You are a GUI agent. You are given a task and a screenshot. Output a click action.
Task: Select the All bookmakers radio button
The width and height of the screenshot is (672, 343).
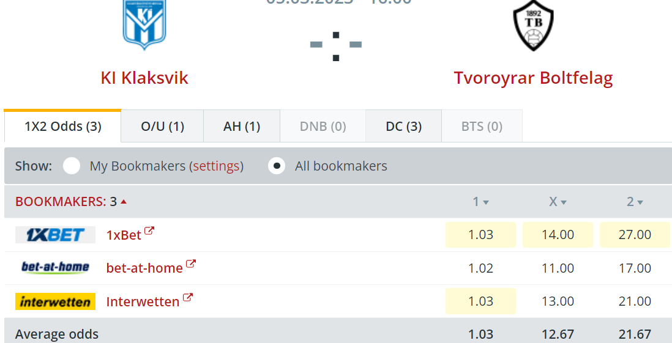point(277,166)
